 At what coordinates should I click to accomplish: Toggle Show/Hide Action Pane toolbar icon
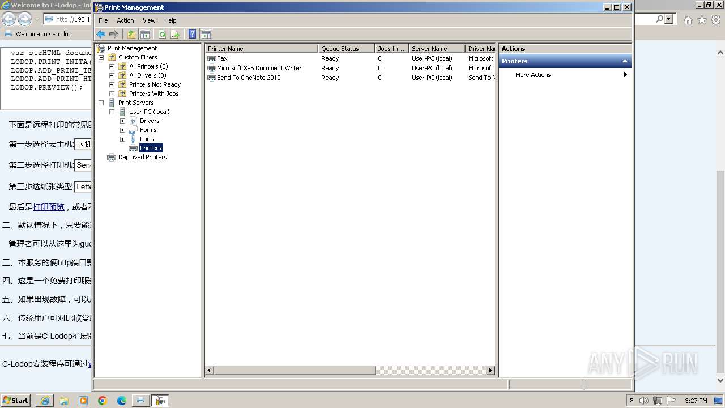point(206,35)
